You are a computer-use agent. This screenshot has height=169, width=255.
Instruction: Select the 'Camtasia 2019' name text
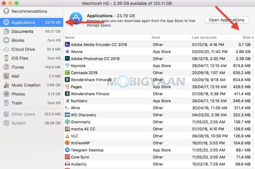pos(84,73)
